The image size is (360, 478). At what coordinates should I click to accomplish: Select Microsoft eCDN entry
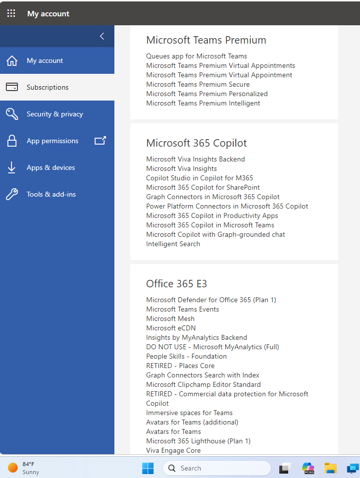click(x=171, y=328)
